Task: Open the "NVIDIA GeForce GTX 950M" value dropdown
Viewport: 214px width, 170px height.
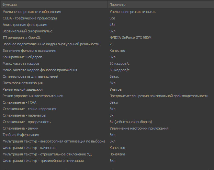Action: point(130,38)
